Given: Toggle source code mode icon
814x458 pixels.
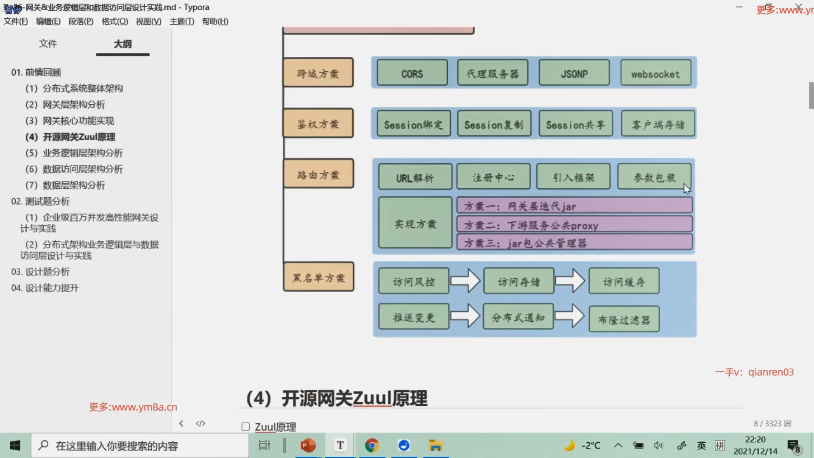Looking at the screenshot, I should pyautogui.click(x=201, y=423).
